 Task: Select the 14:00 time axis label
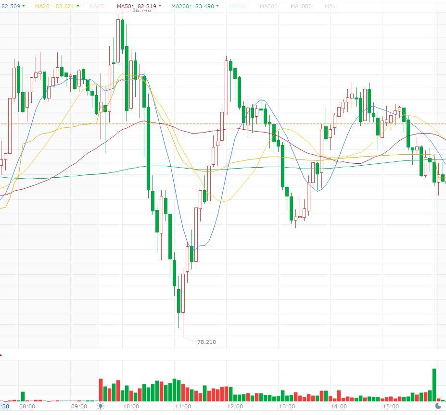click(x=339, y=406)
